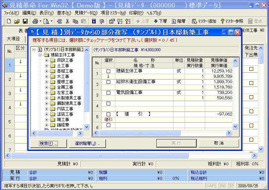Click the Copy toolbar icon
The height and width of the screenshot is (190, 269).
click(x=75, y=21)
